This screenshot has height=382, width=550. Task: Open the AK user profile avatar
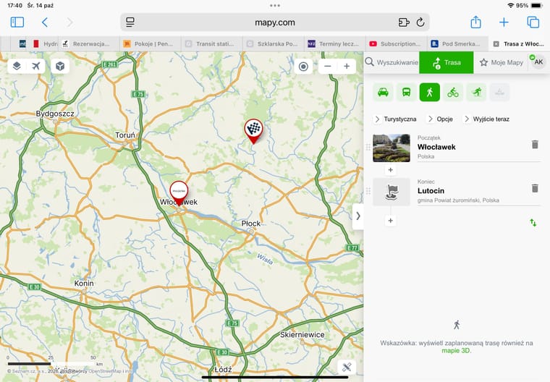[x=538, y=62]
